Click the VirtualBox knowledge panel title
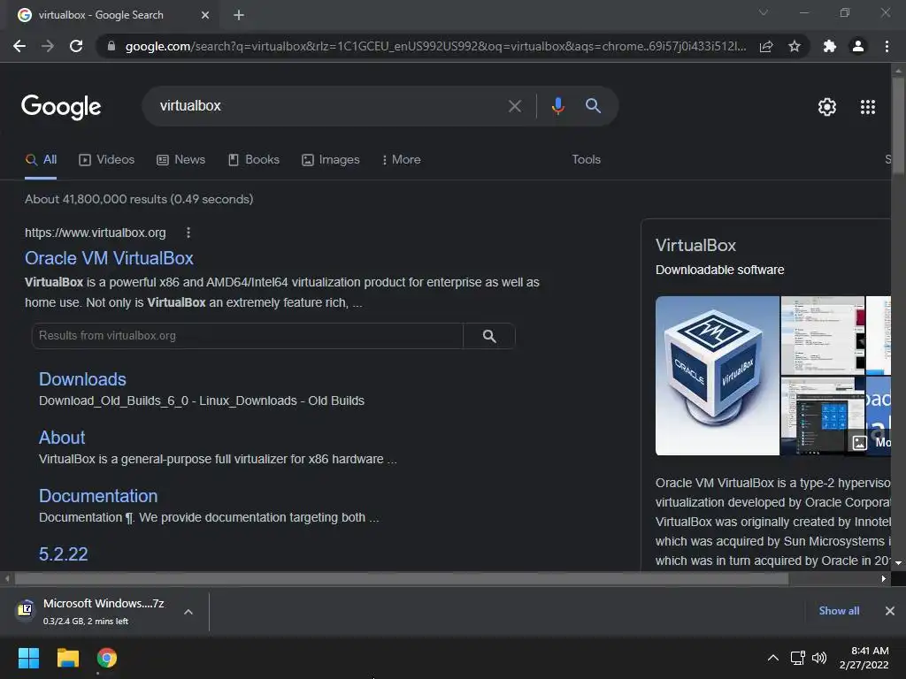 tap(695, 246)
